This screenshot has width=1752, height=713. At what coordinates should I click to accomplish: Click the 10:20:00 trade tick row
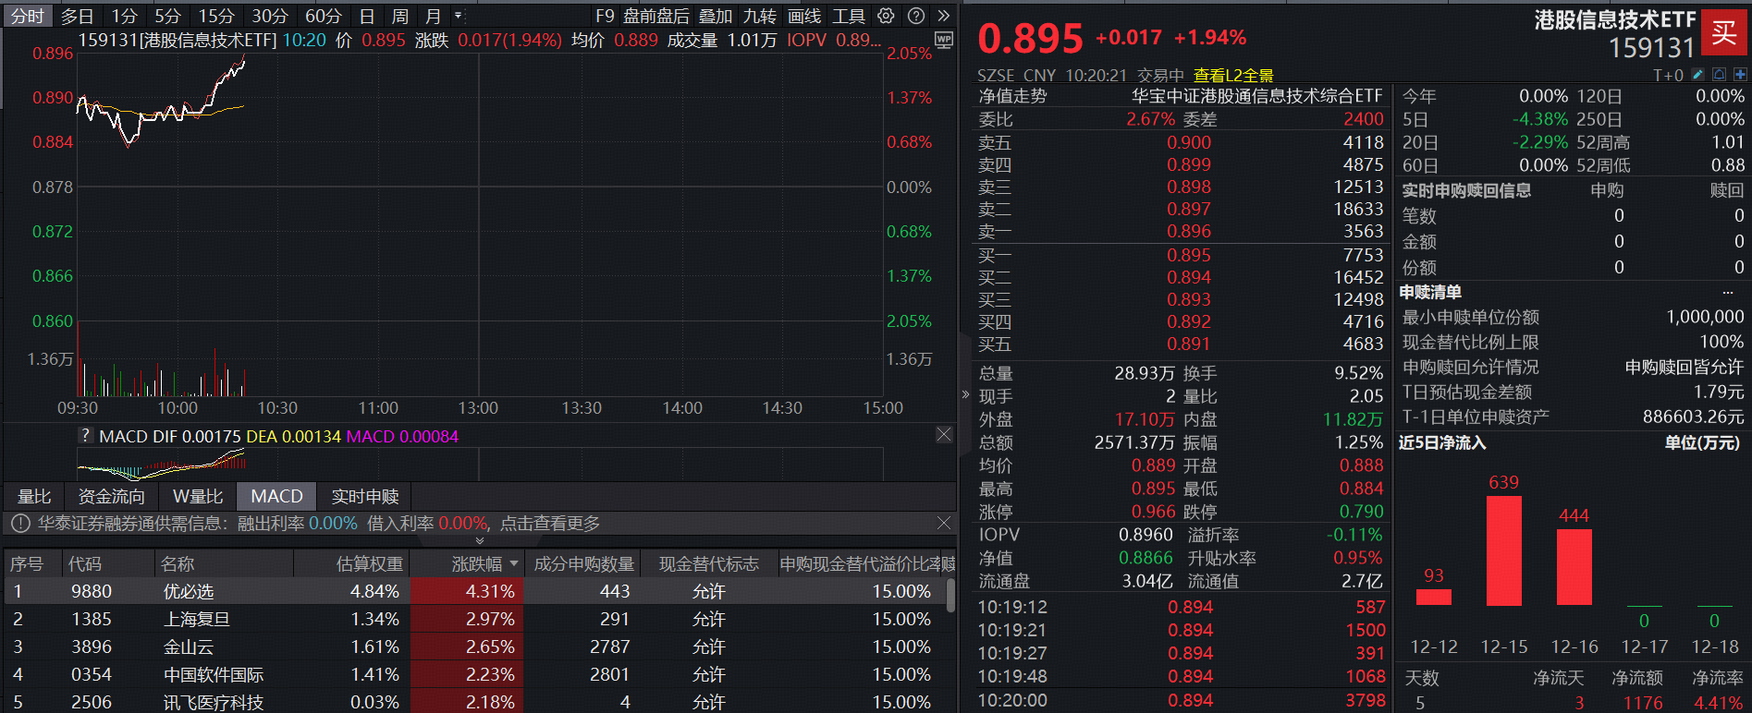click(1182, 700)
